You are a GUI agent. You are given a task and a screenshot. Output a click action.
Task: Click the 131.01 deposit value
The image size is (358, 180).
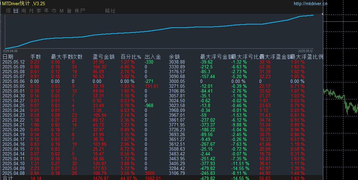[x=152, y=86]
